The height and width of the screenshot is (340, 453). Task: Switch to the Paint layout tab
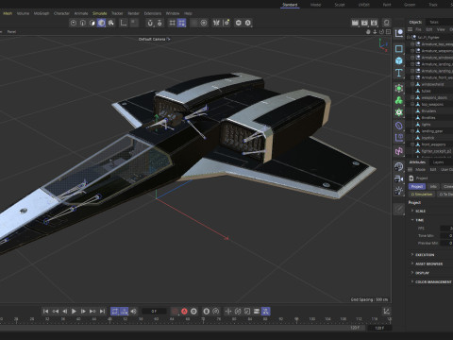click(x=387, y=5)
